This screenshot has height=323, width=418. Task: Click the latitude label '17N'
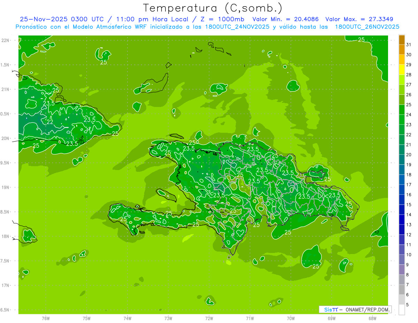pyautogui.click(x=6, y=285)
